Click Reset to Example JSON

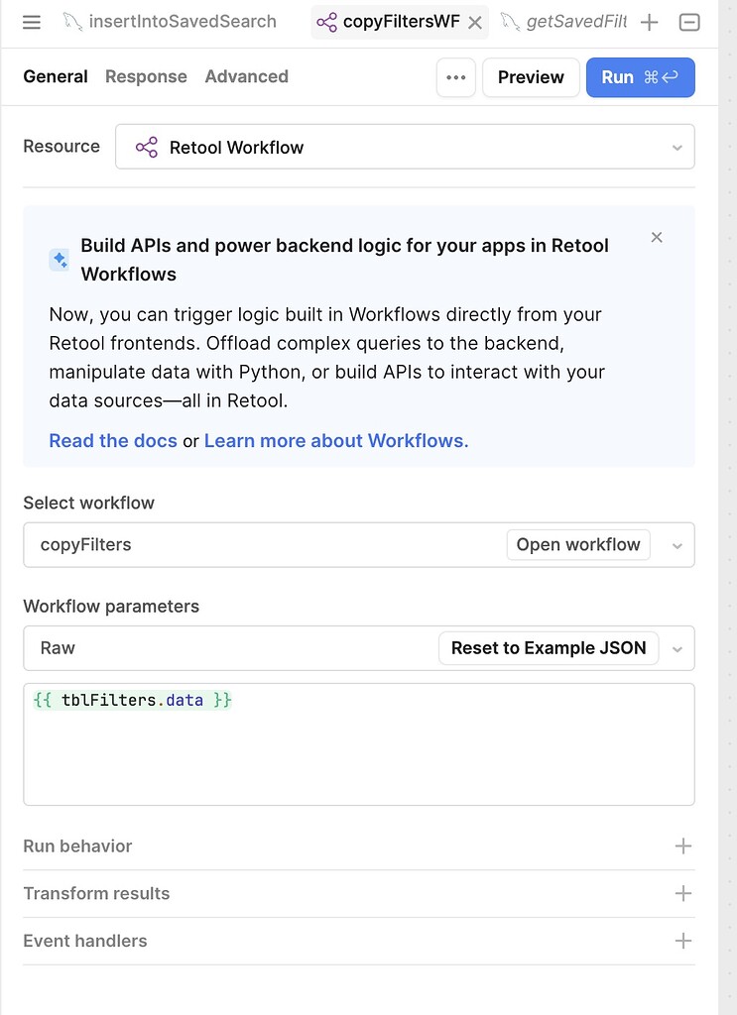click(549, 648)
